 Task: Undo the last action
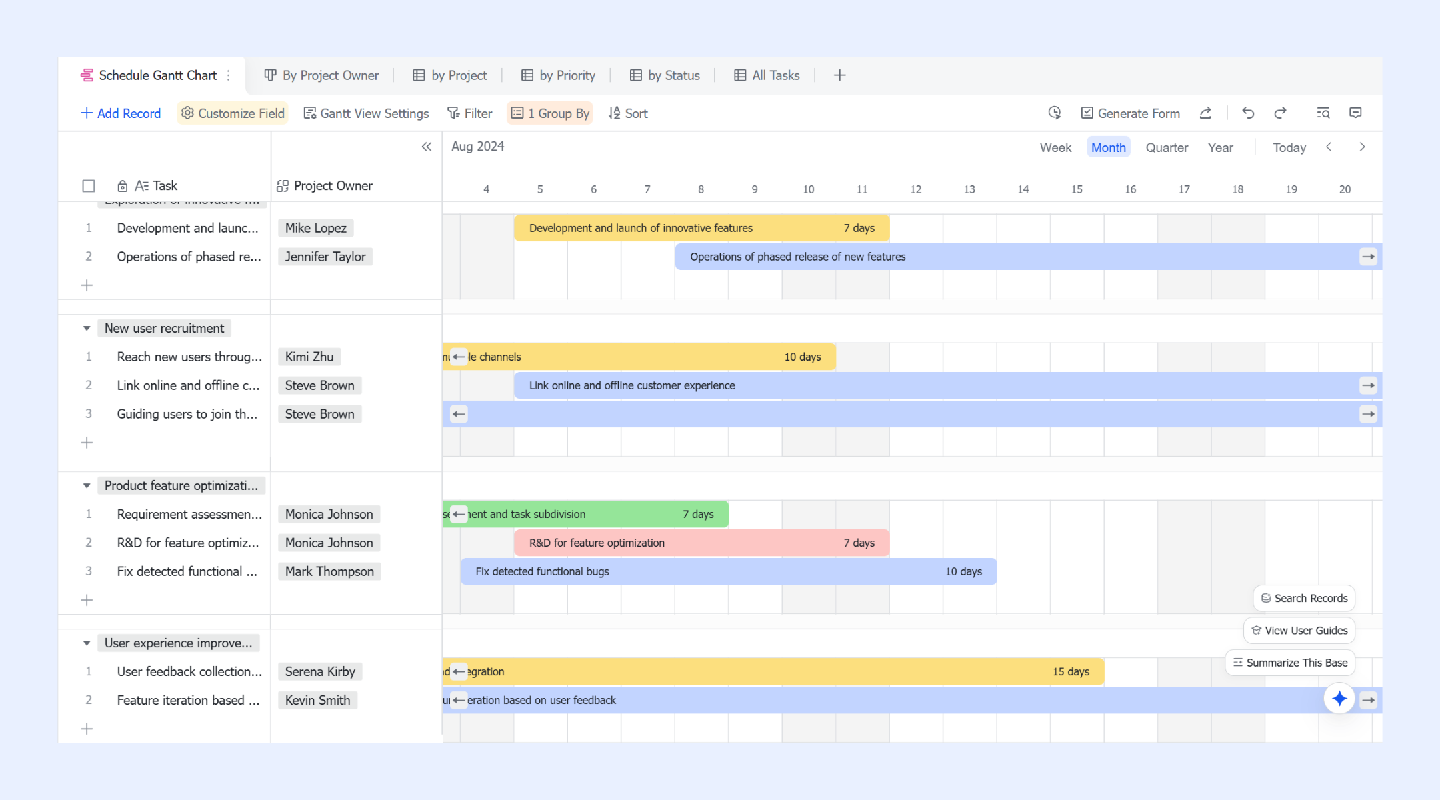(x=1248, y=113)
